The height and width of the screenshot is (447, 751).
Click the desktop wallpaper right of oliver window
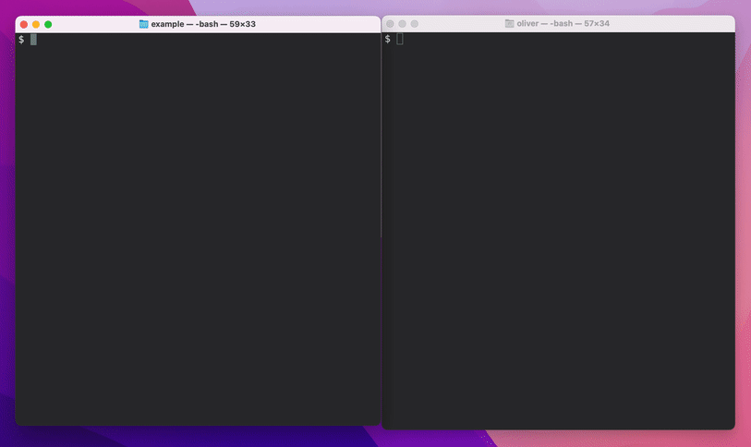[743, 231]
